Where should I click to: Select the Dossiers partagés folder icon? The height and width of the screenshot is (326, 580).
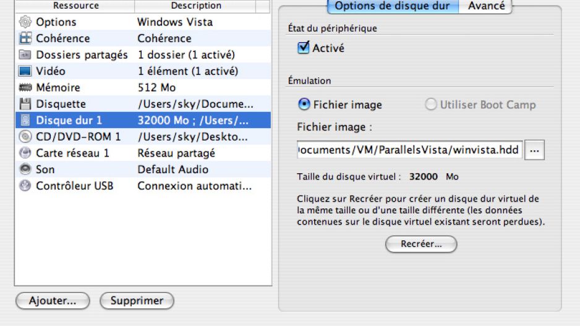[x=25, y=55]
